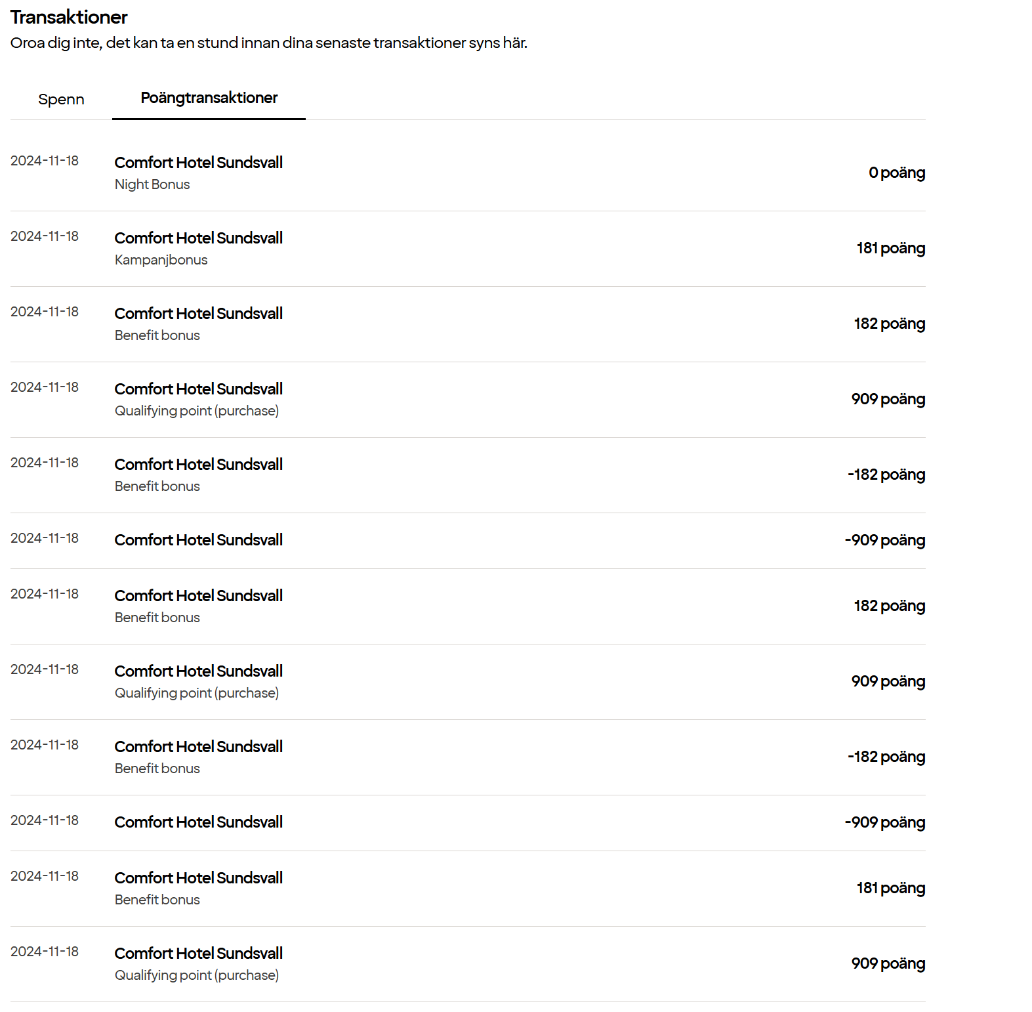Click the second -182 poäng amount
The image size is (1032, 1012).
coord(886,757)
